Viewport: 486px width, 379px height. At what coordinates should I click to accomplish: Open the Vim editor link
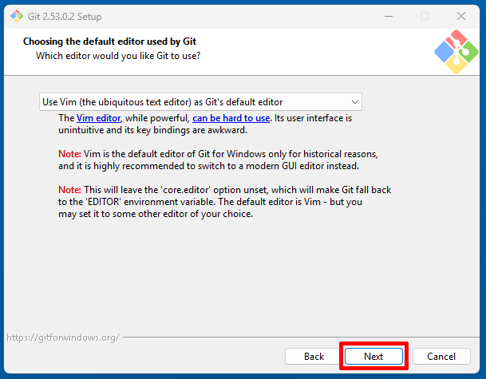(x=98, y=118)
